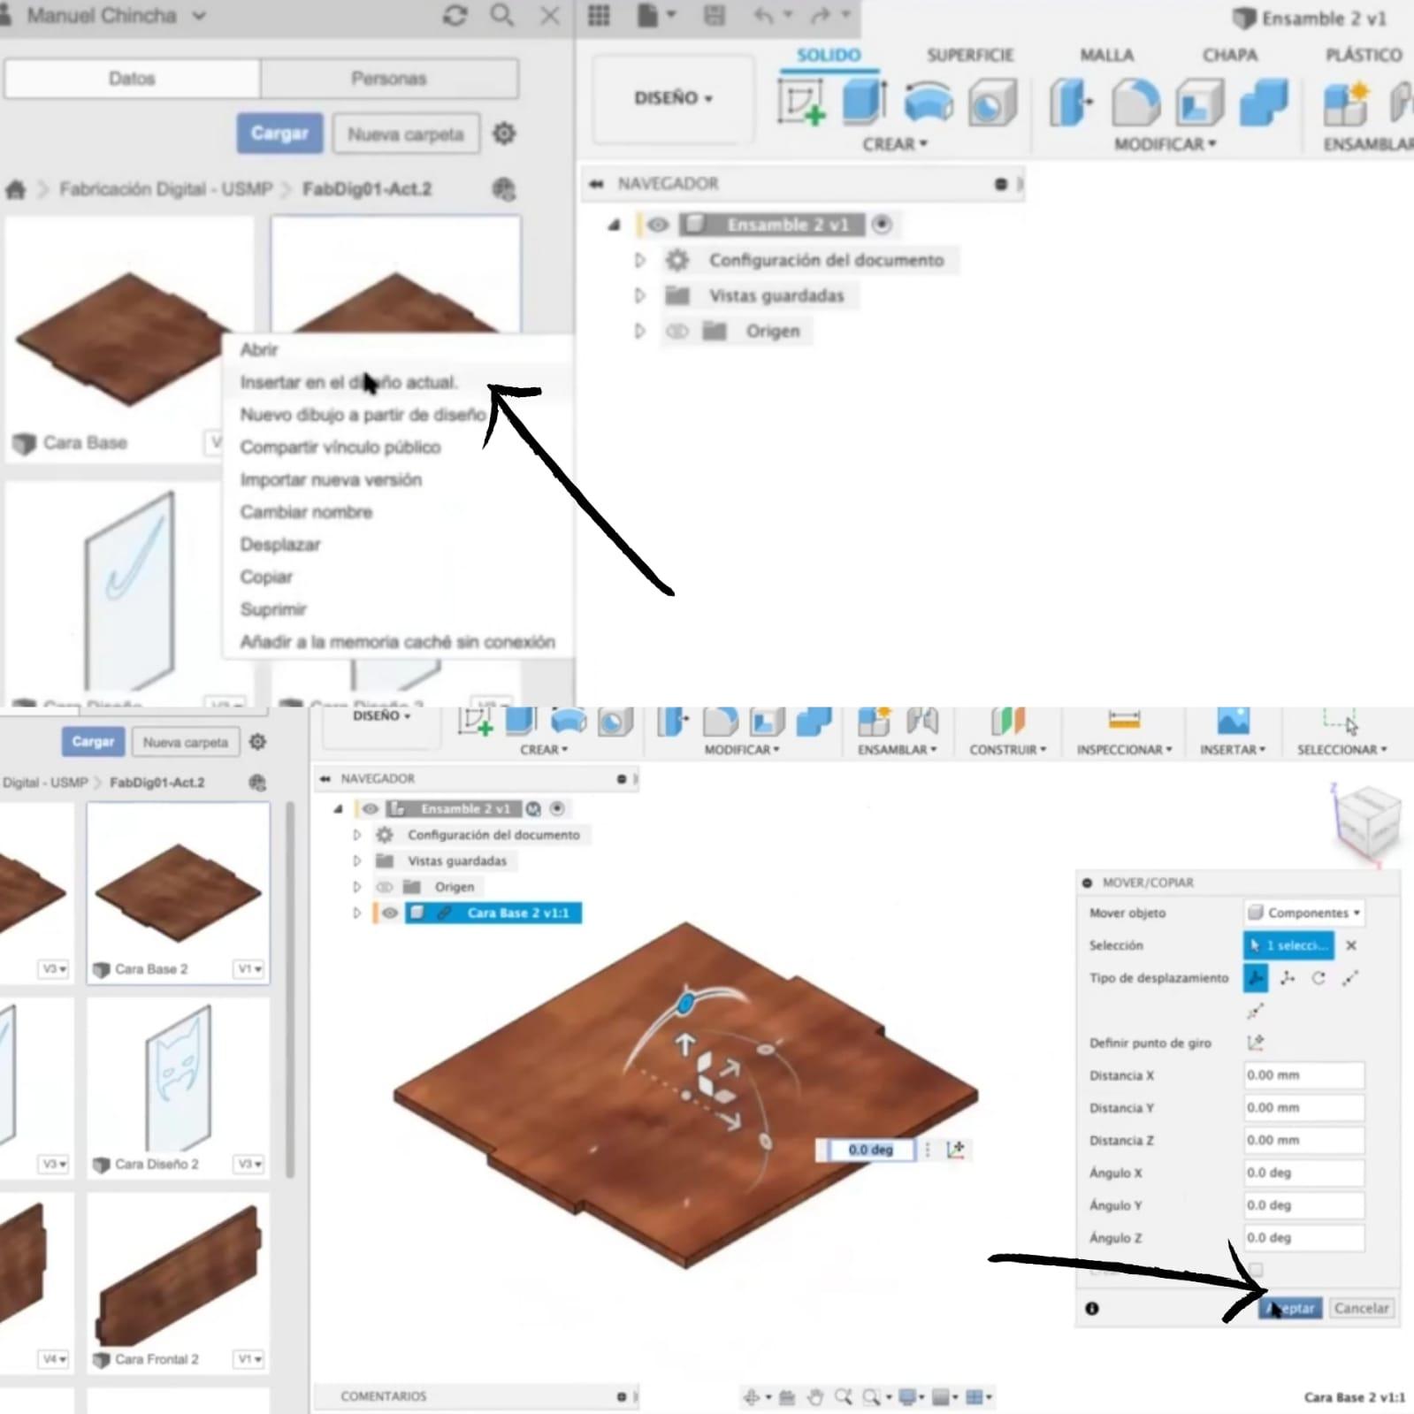Select the Hole tool in upper CREAR group
The image size is (1414, 1414).
pos(992,103)
